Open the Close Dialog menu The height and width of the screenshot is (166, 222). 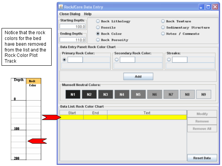click(x=70, y=14)
